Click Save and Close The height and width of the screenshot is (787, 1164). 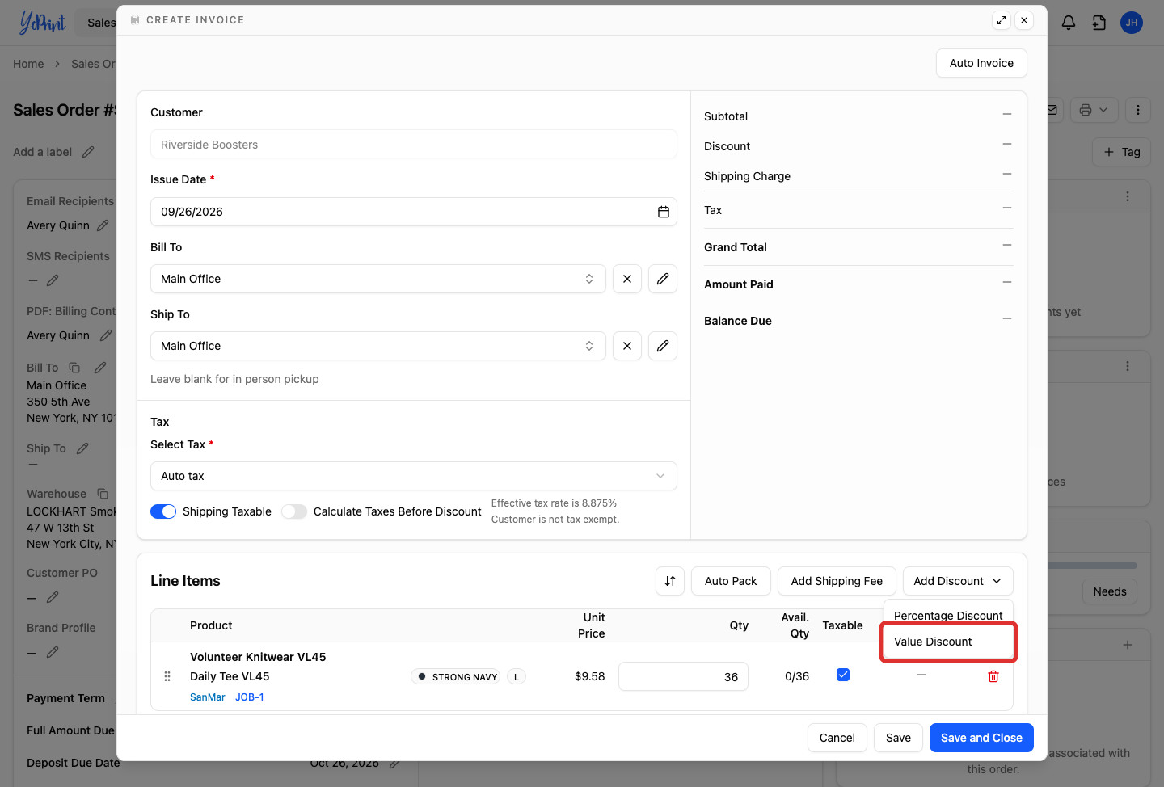point(981,738)
